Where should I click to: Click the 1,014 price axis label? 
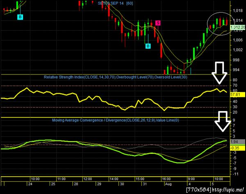238,20
